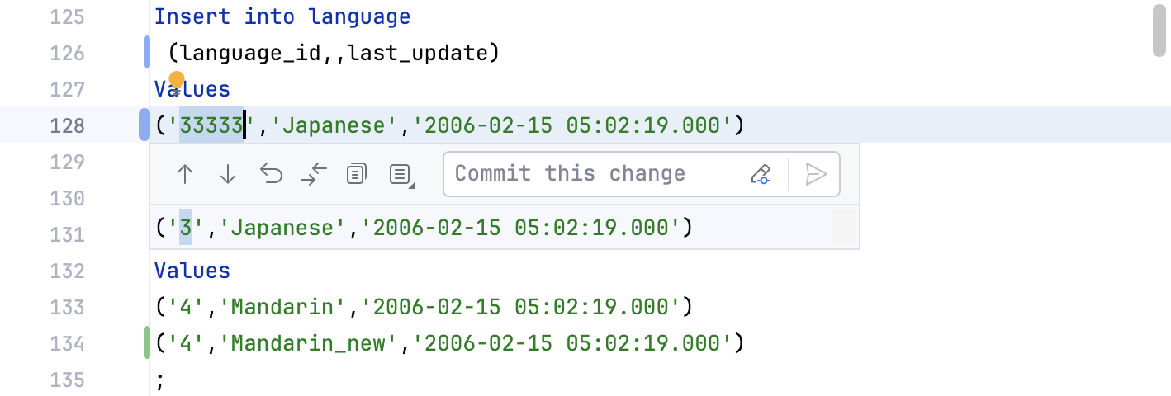Click the Values keyword on line 132
This screenshot has height=396, width=1171.
[x=192, y=271]
